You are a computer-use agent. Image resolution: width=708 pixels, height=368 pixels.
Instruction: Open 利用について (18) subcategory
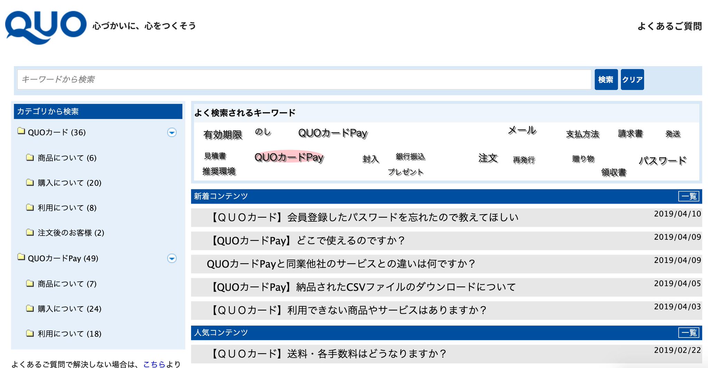(69, 334)
